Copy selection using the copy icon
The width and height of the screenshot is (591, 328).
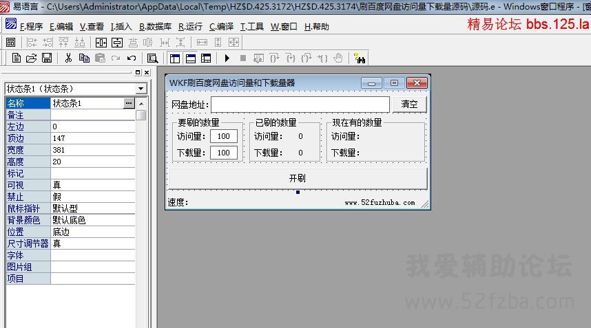click(84, 58)
